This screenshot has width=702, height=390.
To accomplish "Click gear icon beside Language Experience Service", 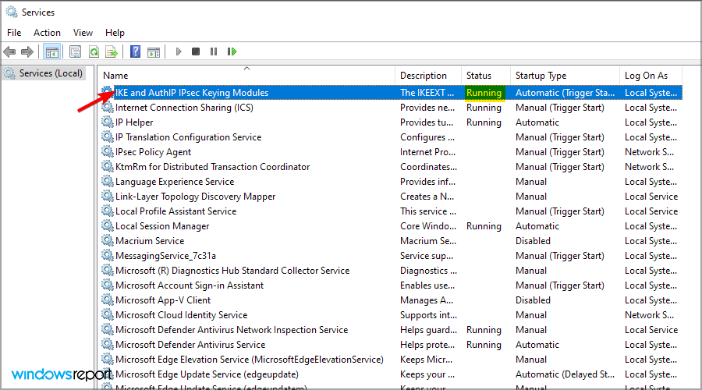I will pos(108,180).
